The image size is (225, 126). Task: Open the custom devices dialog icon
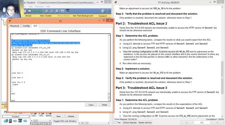click(x=67, y=11)
